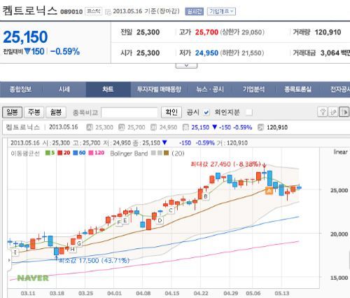350x298 pixels.
Task: Click the stock name 켐트로닉스 heading
Action: (x=29, y=11)
